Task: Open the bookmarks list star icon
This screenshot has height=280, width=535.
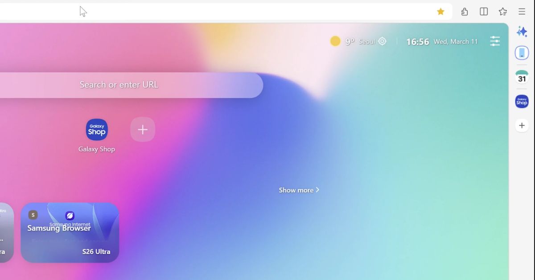Action: pyautogui.click(x=502, y=11)
